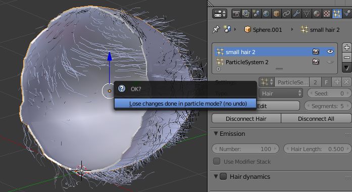Expand breadcrumb arrow after the scene icon

(235, 29)
